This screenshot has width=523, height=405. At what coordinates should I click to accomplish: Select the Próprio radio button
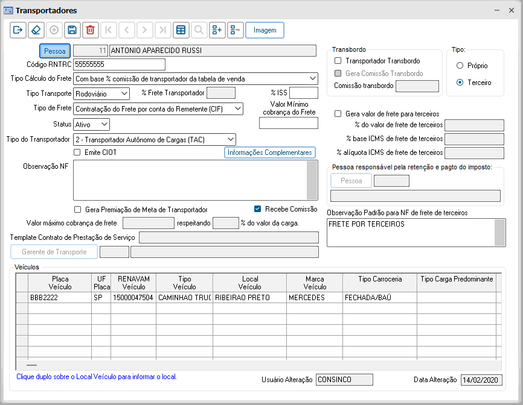coord(460,65)
